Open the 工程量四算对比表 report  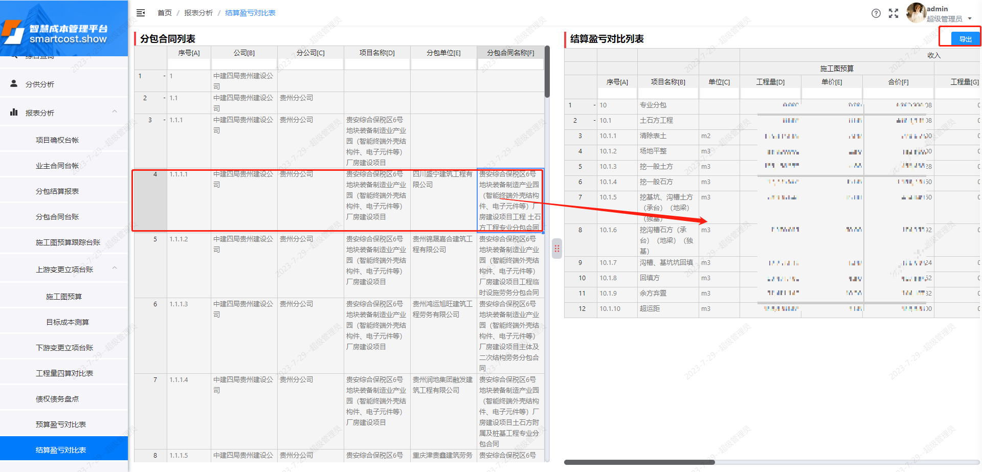(63, 373)
